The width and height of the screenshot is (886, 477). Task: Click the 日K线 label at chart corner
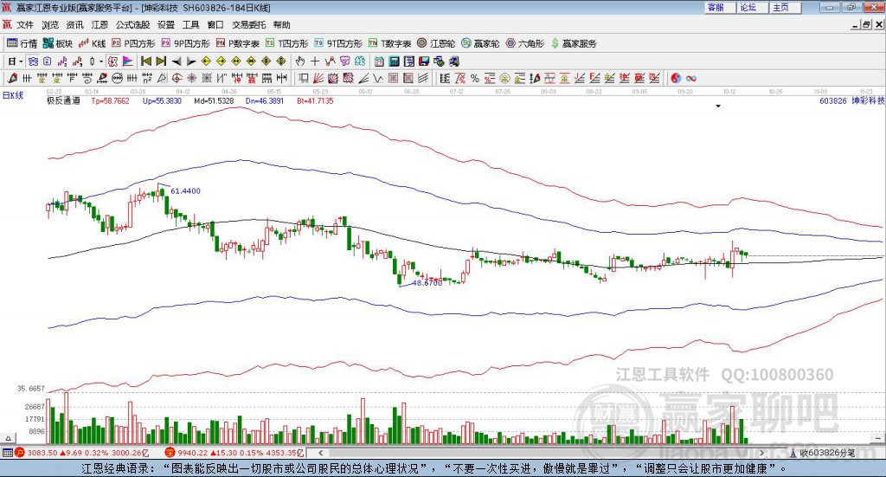click(x=13, y=94)
